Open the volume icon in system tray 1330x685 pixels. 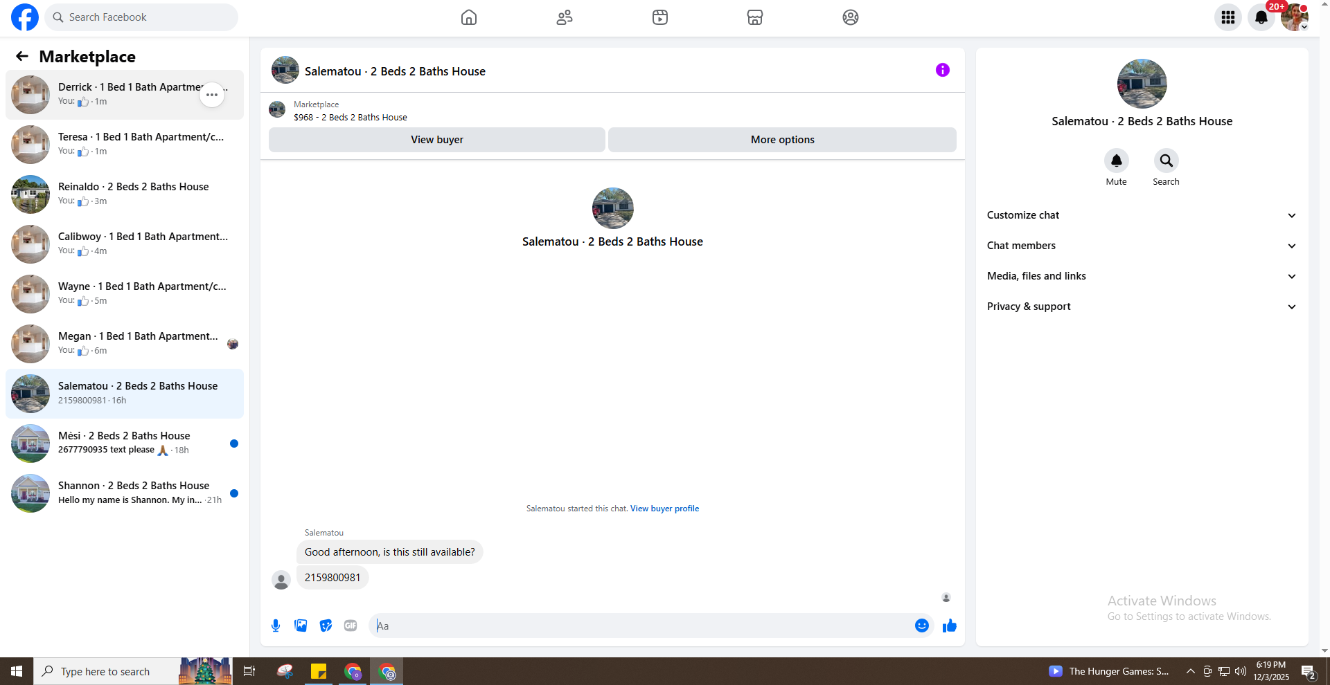pos(1241,671)
